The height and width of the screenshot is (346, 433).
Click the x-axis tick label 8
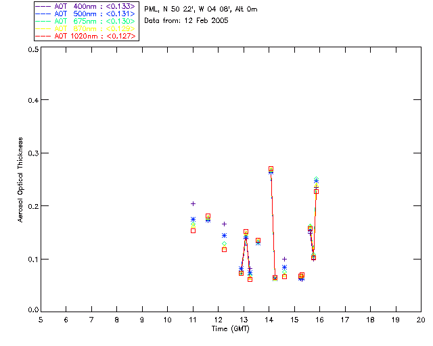[117, 320]
